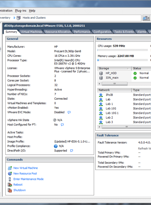
Task: Open the Plug-ins menu
Action: point(20,11)
